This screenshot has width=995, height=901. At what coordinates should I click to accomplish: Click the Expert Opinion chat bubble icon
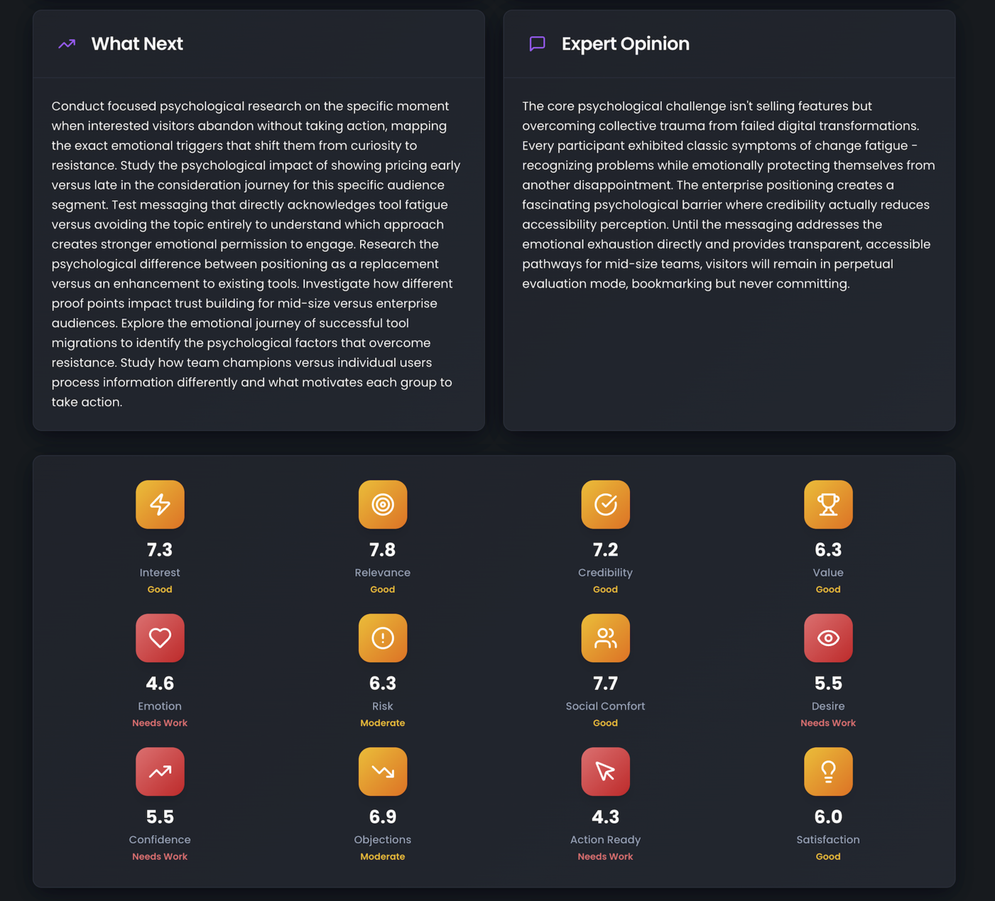click(538, 44)
